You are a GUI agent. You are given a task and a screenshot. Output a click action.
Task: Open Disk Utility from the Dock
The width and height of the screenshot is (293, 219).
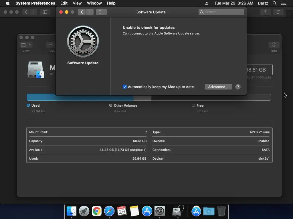coord(178,211)
